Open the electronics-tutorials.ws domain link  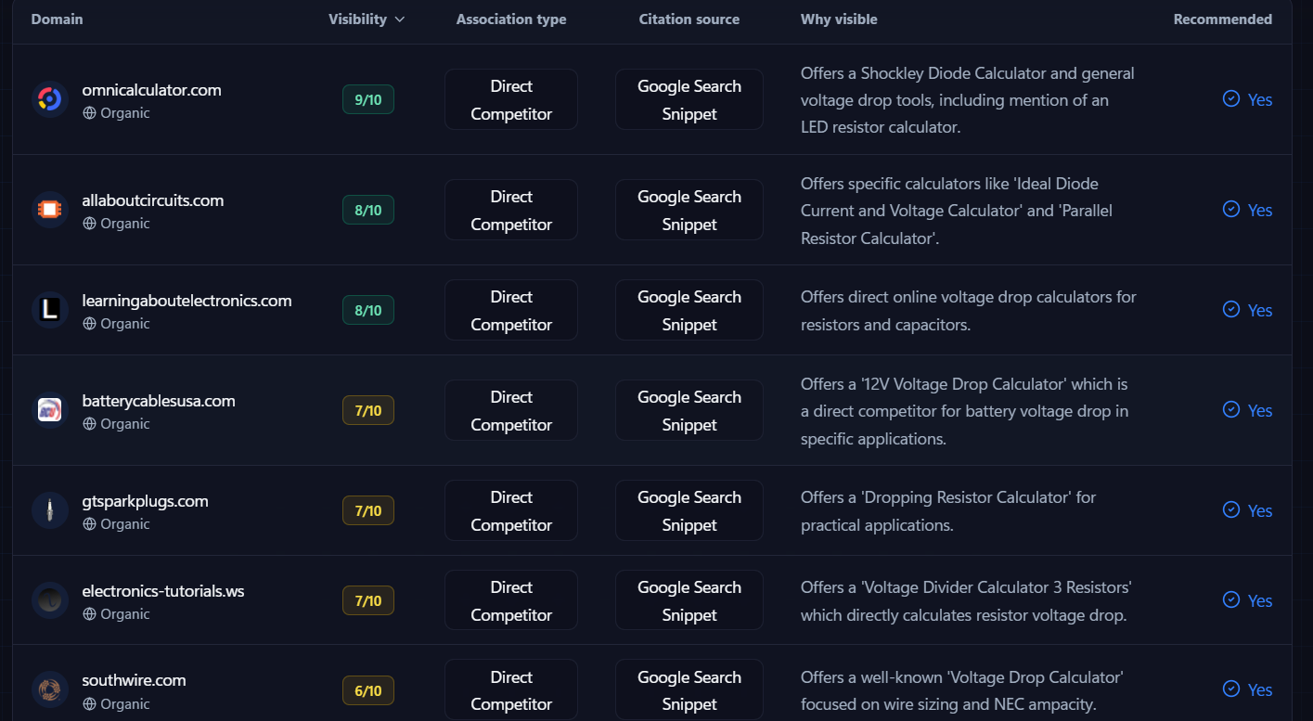coord(163,591)
